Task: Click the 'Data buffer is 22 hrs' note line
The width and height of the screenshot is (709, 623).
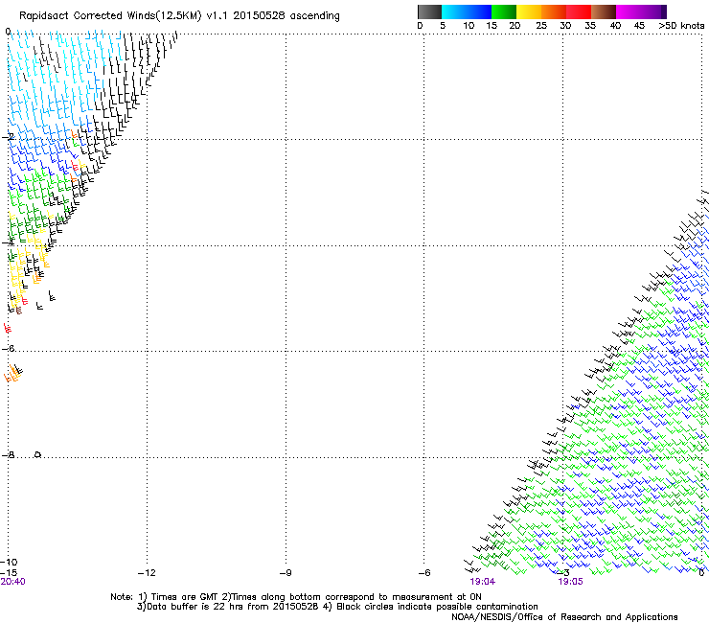Action: [337, 607]
